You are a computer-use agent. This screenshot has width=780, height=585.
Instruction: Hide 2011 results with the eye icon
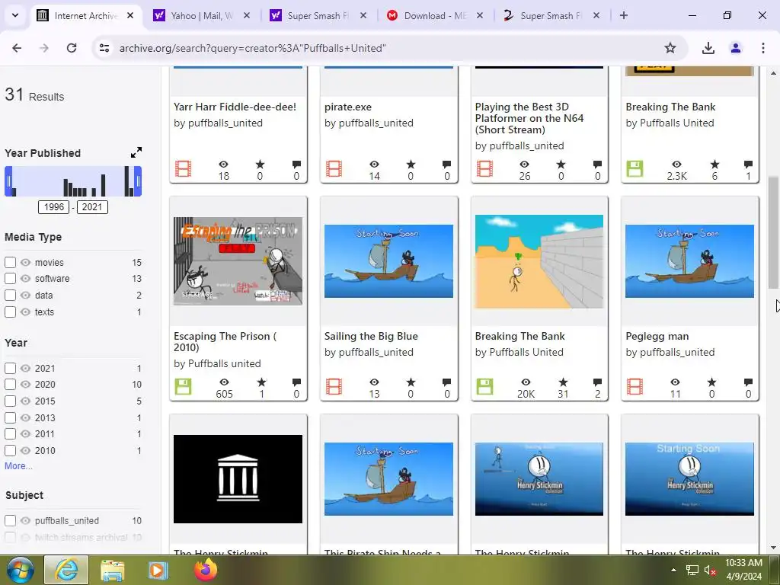tap(25, 433)
